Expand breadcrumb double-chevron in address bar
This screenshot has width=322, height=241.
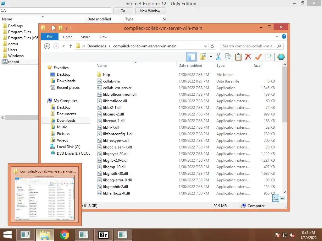tap(84, 46)
